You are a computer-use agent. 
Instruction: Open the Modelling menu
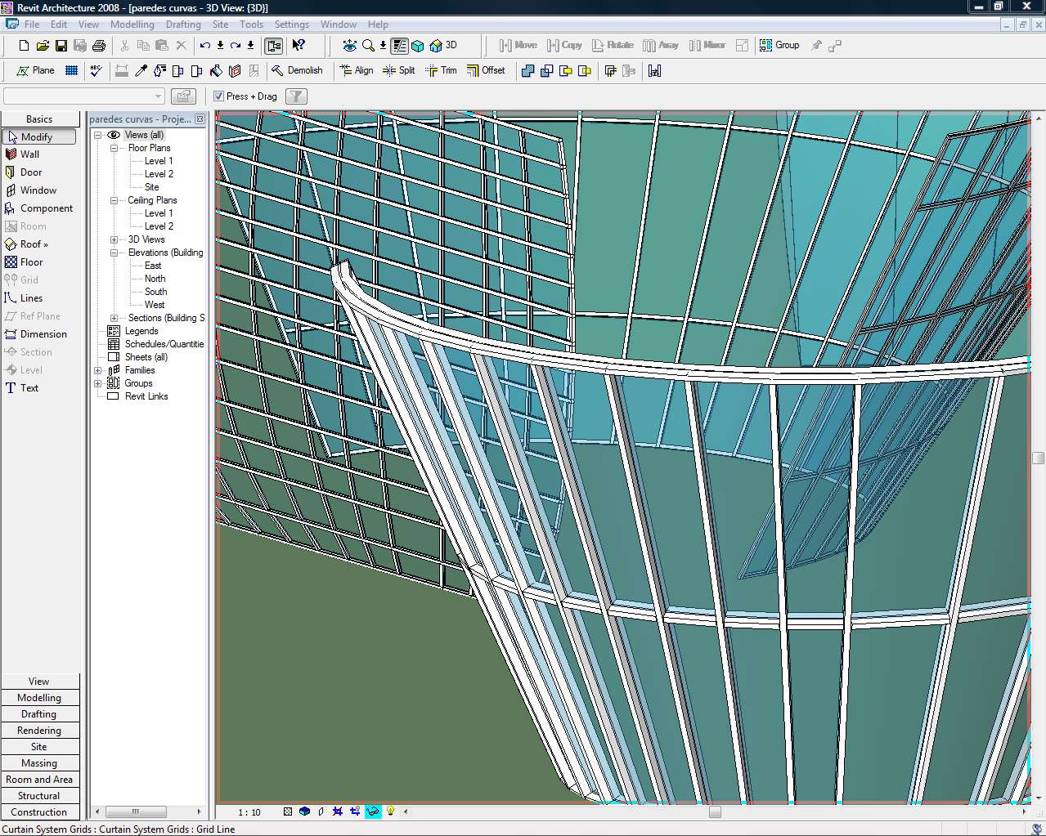132,25
